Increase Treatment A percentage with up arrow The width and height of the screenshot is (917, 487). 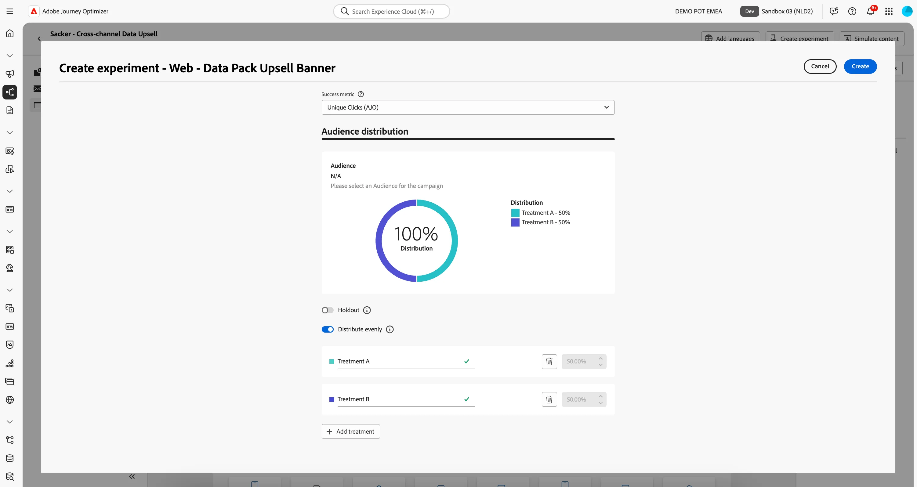(600, 358)
